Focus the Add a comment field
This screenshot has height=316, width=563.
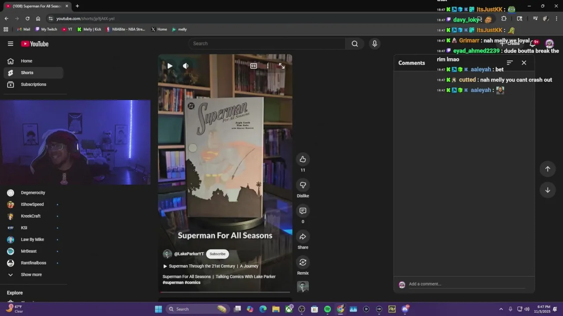(466, 284)
